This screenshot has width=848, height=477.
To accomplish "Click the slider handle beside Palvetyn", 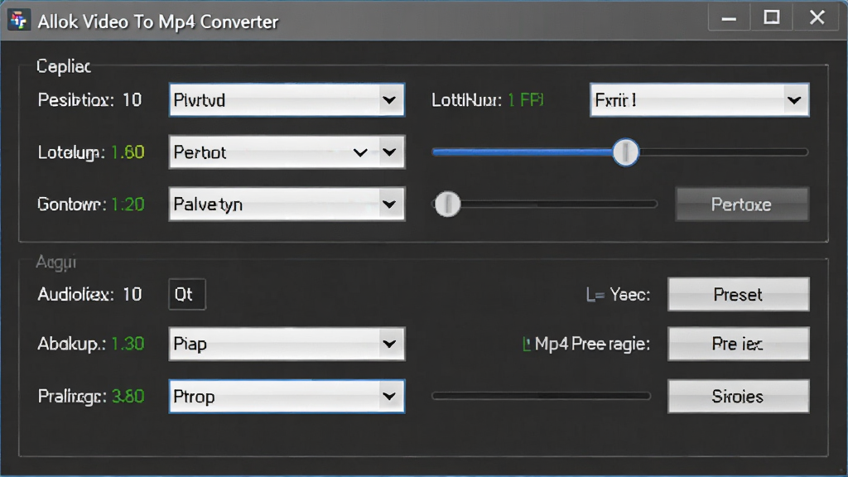I will click(x=447, y=204).
